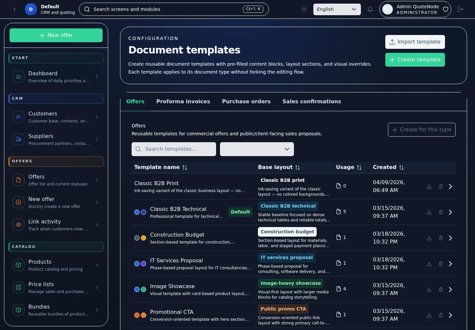The image size is (475, 330).
Task: Duplicate the Construction Budget template
Action: 441,238
